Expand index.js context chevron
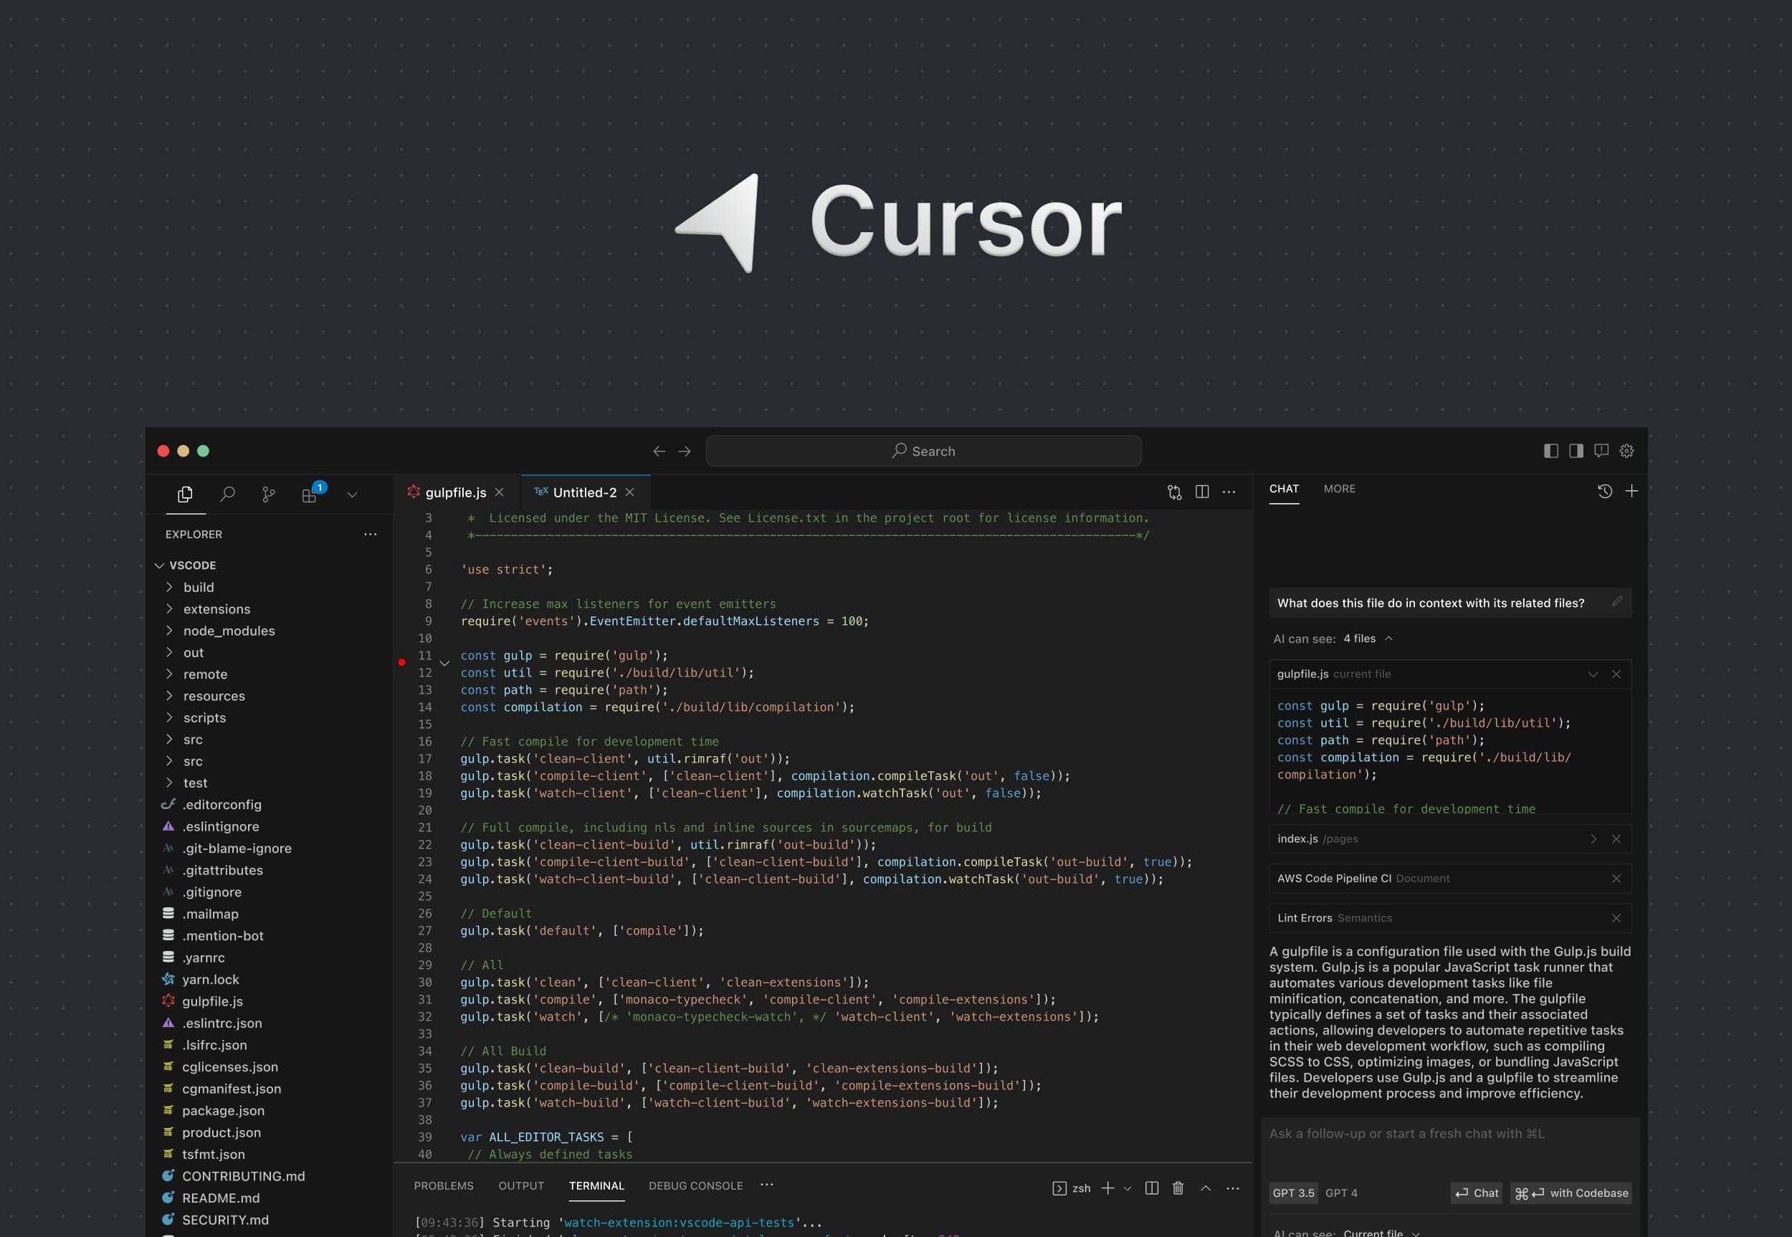The image size is (1792, 1237). point(1593,839)
